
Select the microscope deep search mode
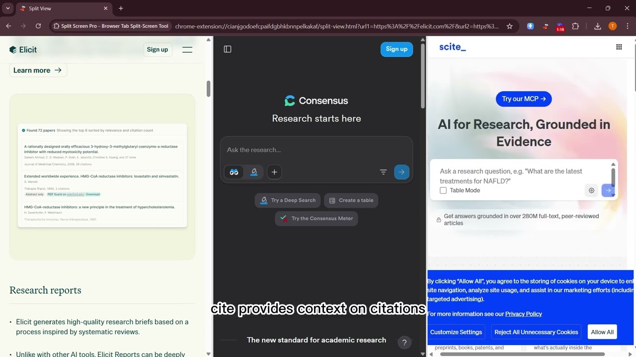pyautogui.click(x=254, y=172)
